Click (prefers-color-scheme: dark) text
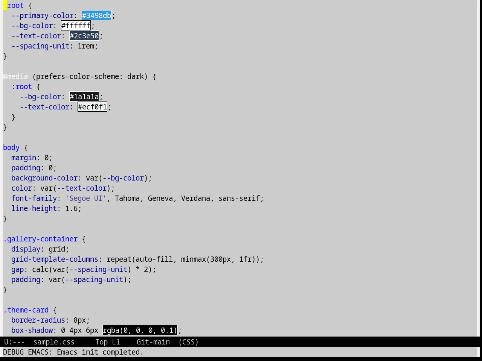This screenshot has width=482, height=361. [90, 76]
